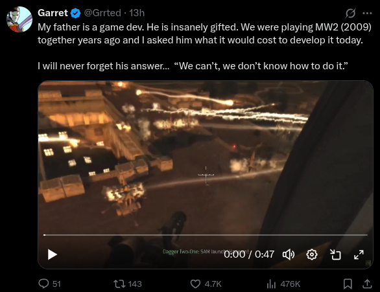Open the reply comment icon
This screenshot has height=292, width=380.
pos(43,284)
